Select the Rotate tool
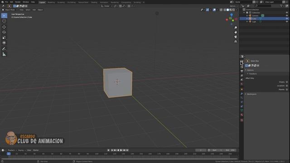 coord(4,32)
